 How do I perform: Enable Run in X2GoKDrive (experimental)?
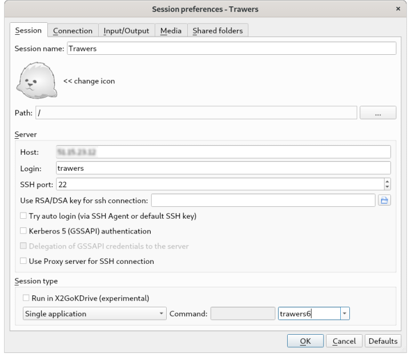[x=26, y=298]
